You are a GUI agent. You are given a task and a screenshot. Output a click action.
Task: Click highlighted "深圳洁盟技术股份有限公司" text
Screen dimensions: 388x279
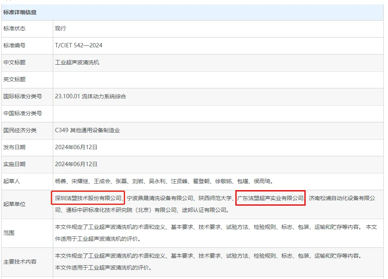click(x=88, y=198)
